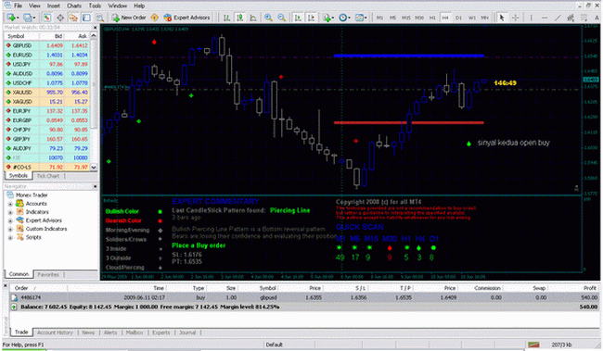The image size is (603, 351).
Task: Switch chart to line chart icon
Action: (253, 18)
